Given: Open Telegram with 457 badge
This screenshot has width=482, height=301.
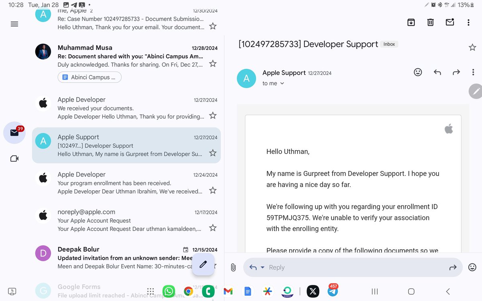Looking at the screenshot, I should (333, 291).
